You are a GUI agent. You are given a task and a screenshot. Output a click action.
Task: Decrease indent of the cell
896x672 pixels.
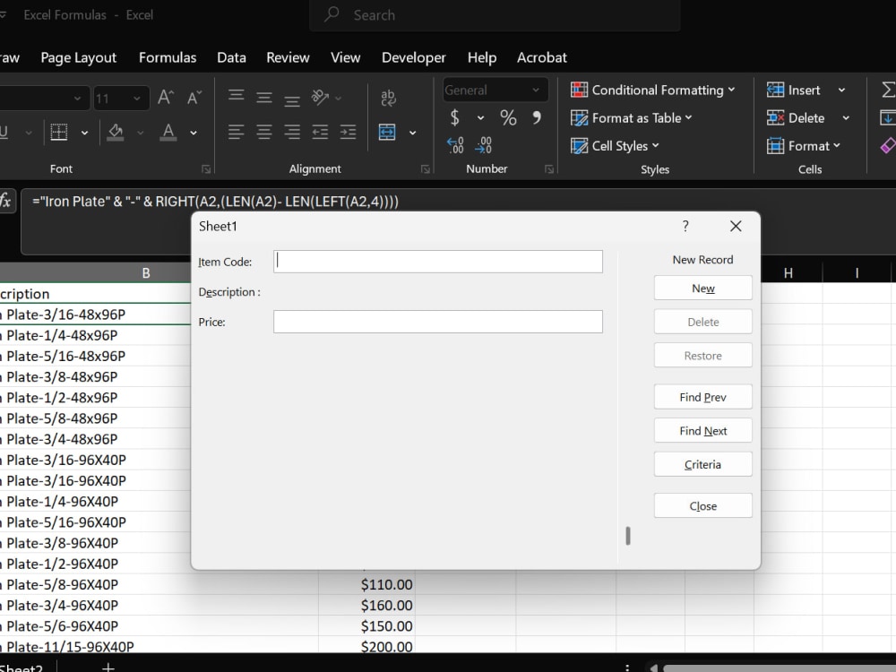pyautogui.click(x=320, y=132)
